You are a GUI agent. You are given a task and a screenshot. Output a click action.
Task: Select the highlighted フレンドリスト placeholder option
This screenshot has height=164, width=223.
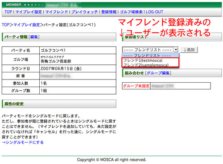[x=151, y=55]
